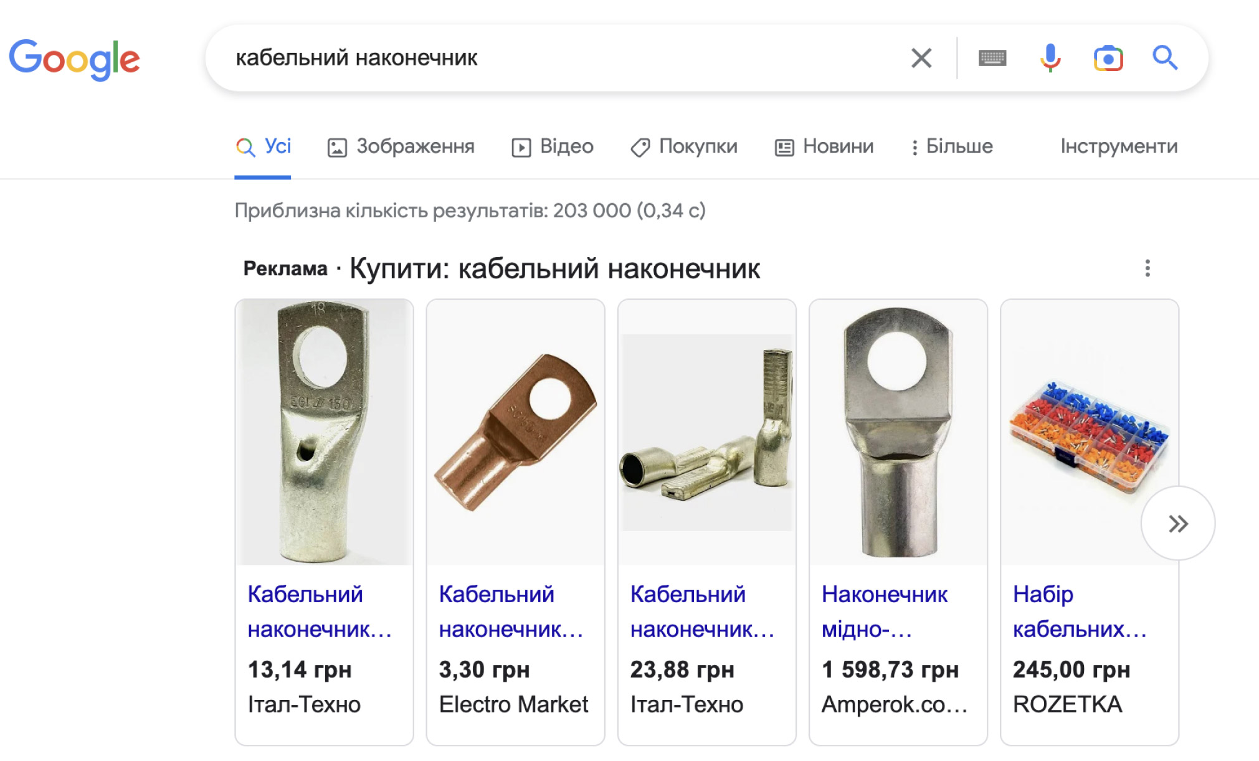The image size is (1259, 761).
Task: Go to Google homepage via logo
Action: 74,60
